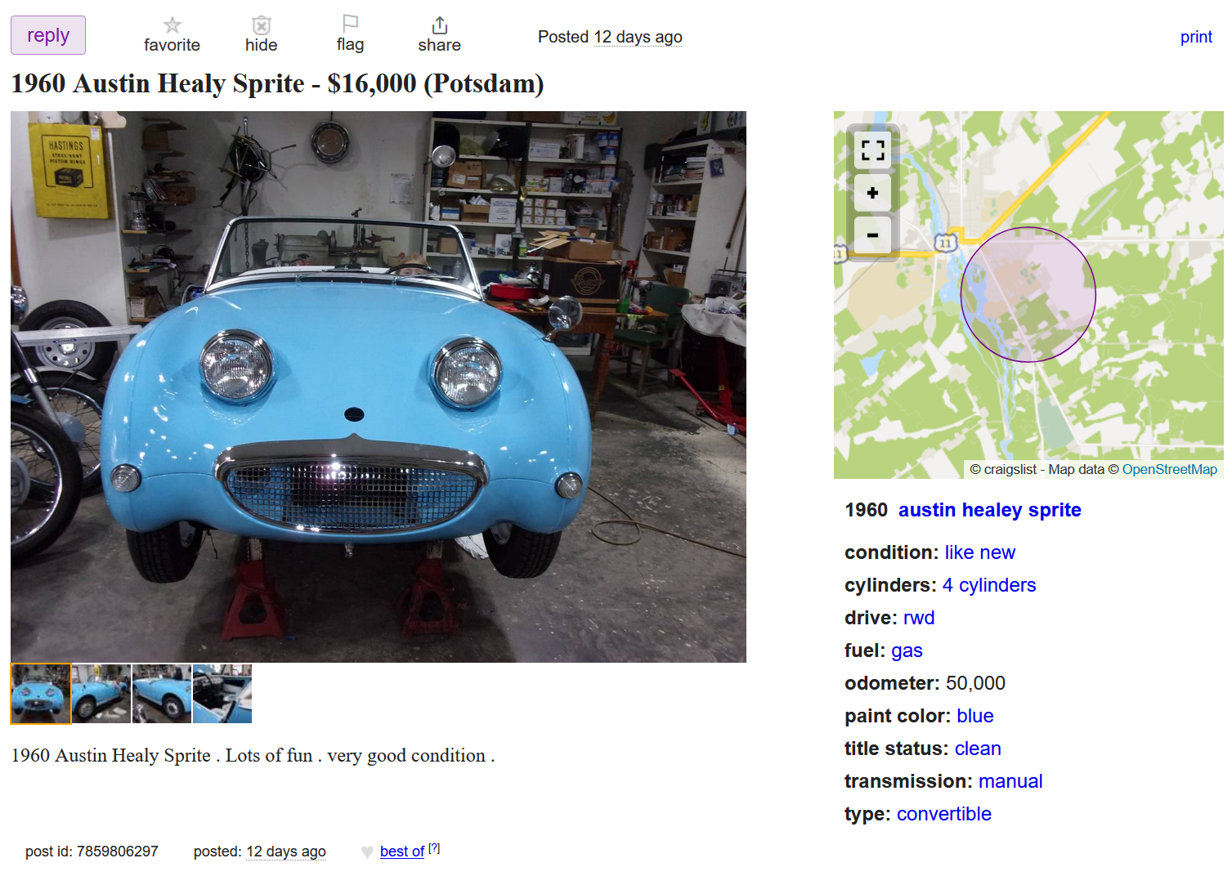The image size is (1232, 885).
Task: Filter by convertible type
Action: tap(943, 814)
